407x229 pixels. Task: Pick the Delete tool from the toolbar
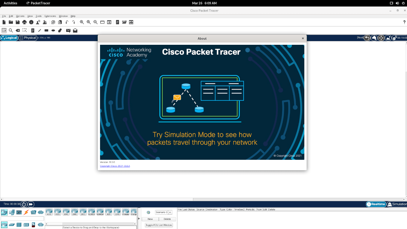tap(18, 30)
